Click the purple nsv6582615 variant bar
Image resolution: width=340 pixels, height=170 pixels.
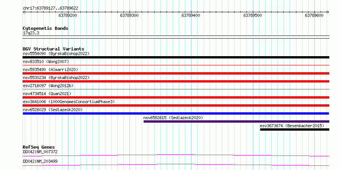tap(236, 121)
